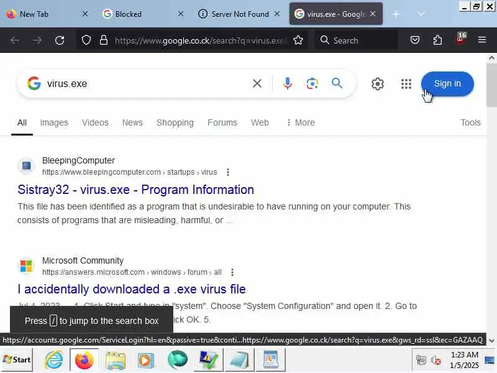The image size is (497, 373).
Task: Go back with the back arrow
Action: pos(14,40)
